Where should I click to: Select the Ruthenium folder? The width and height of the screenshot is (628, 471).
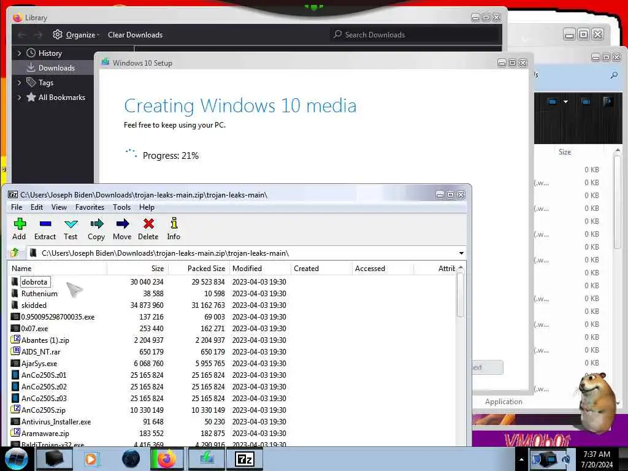coord(39,294)
